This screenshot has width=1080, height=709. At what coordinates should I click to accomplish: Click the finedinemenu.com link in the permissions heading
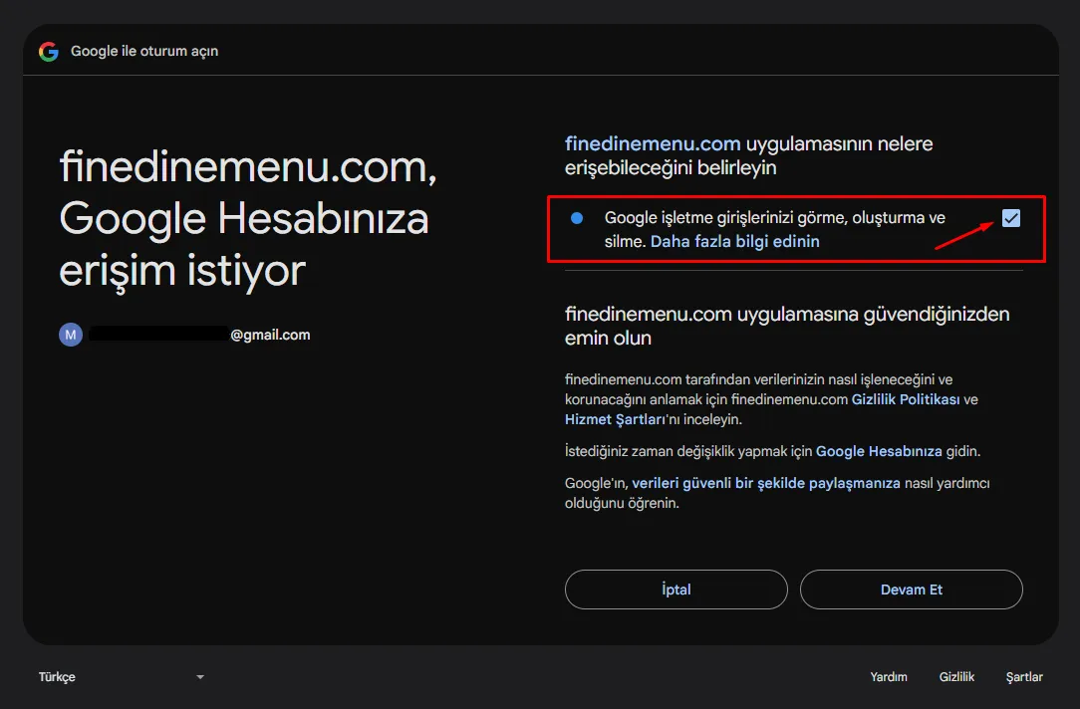coord(653,143)
